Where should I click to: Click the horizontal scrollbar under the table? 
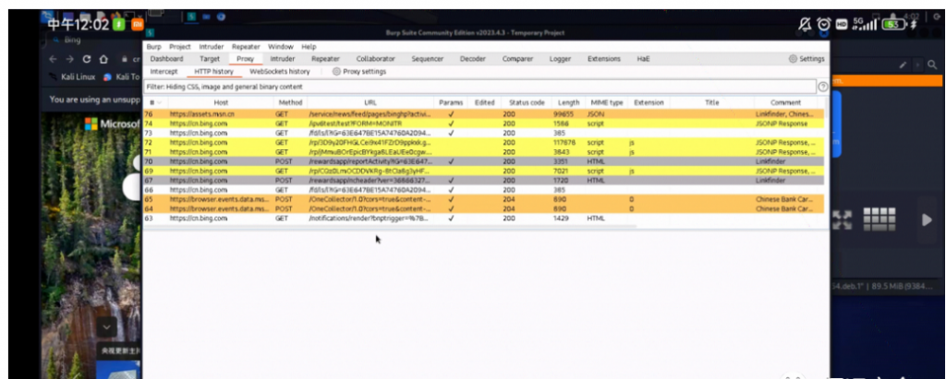pos(390,227)
